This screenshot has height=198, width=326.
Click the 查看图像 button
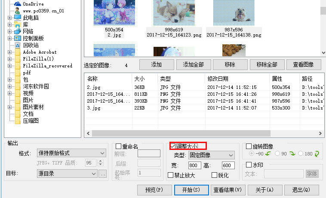click(x=304, y=64)
